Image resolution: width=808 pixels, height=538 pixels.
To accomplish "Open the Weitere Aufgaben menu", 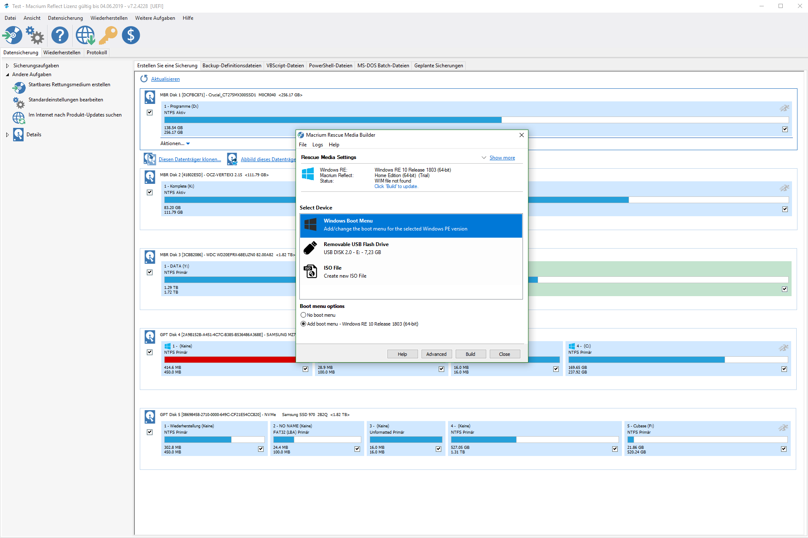I will 155,18.
